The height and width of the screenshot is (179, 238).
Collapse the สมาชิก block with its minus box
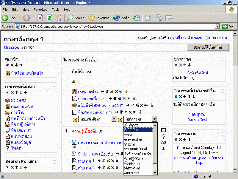point(54,59)
